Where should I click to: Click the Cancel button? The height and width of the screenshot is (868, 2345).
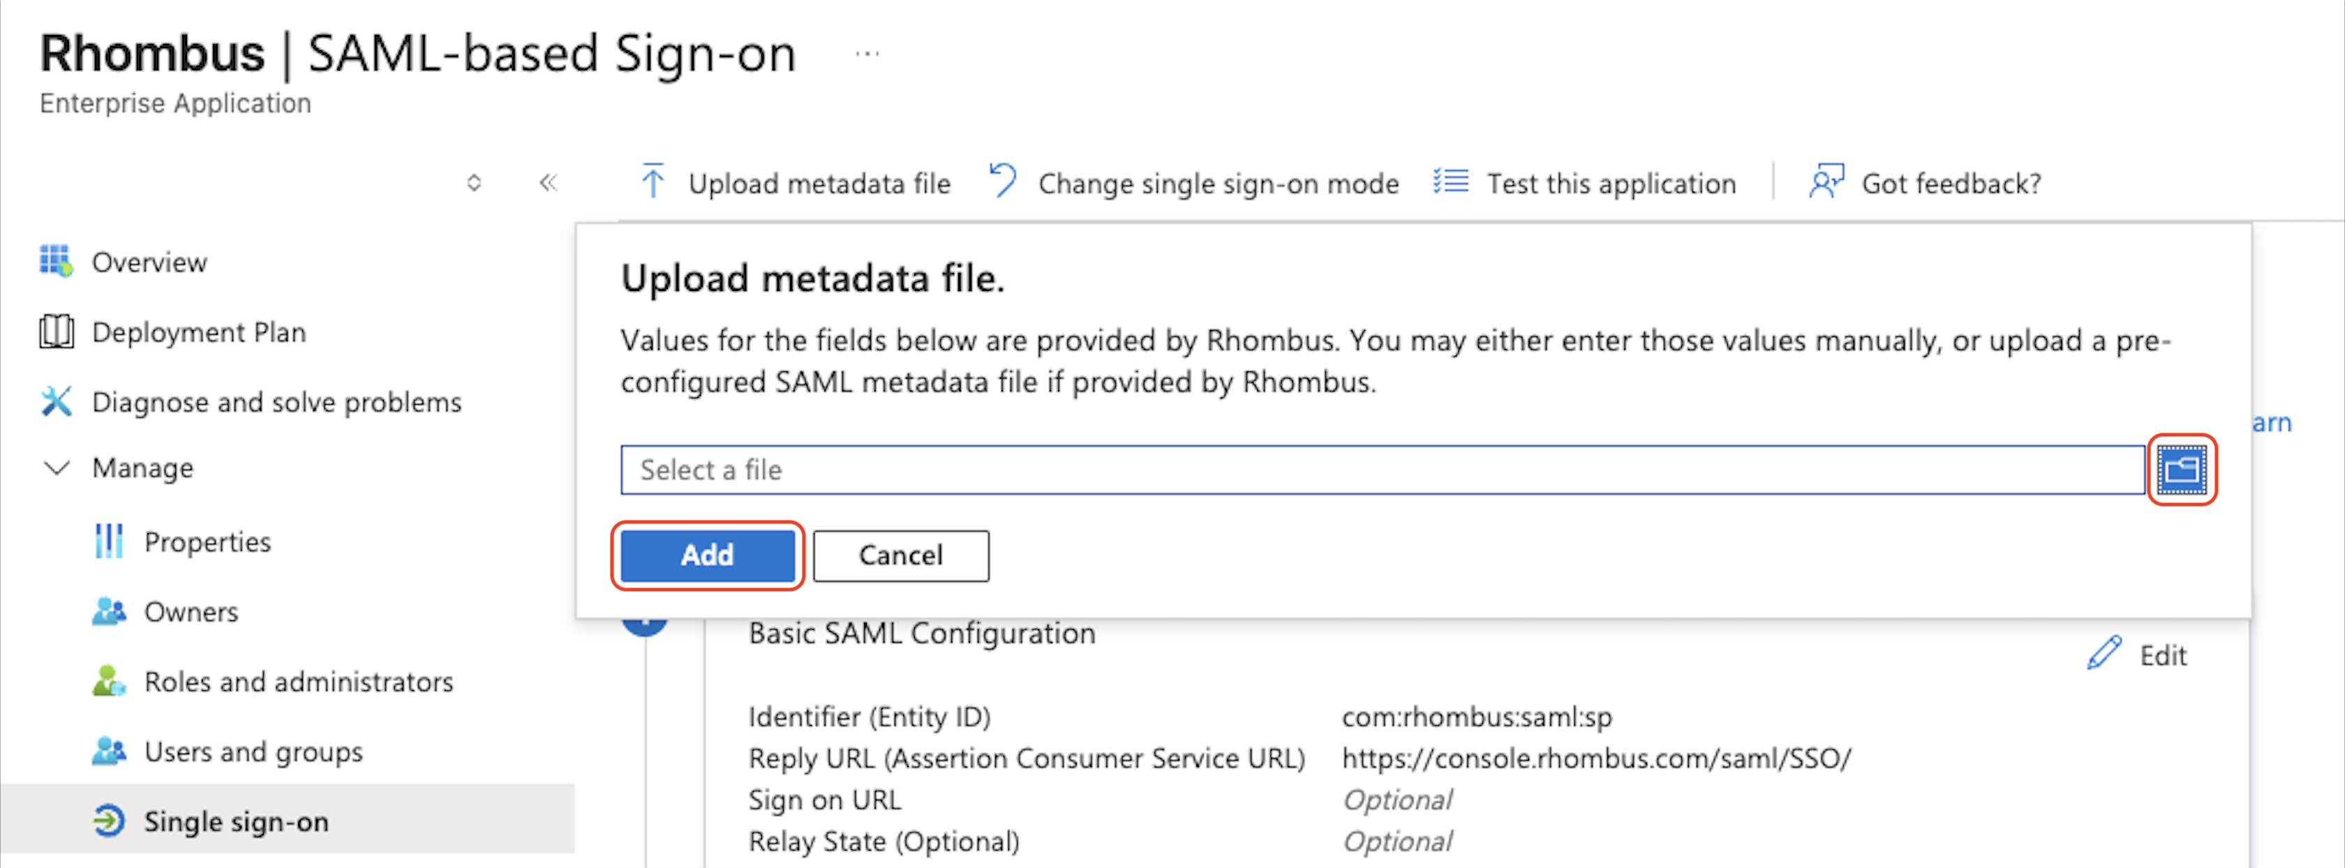coord(900,555)
